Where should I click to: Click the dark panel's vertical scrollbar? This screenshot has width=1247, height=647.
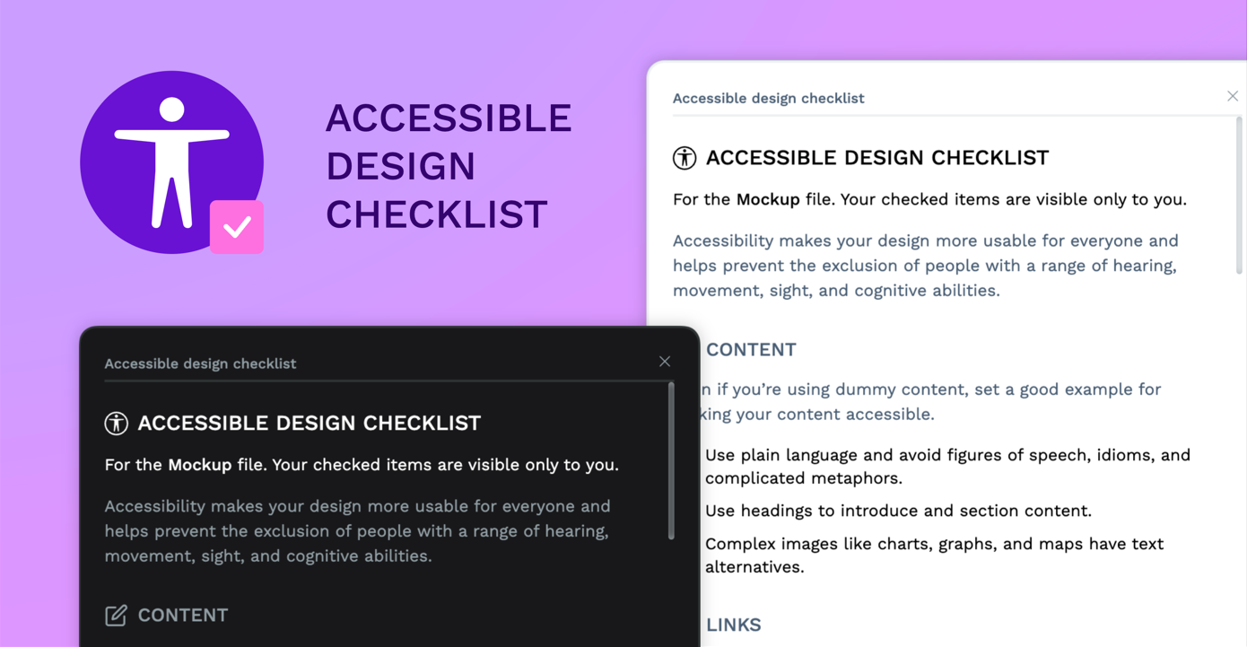tap(671, 461)
